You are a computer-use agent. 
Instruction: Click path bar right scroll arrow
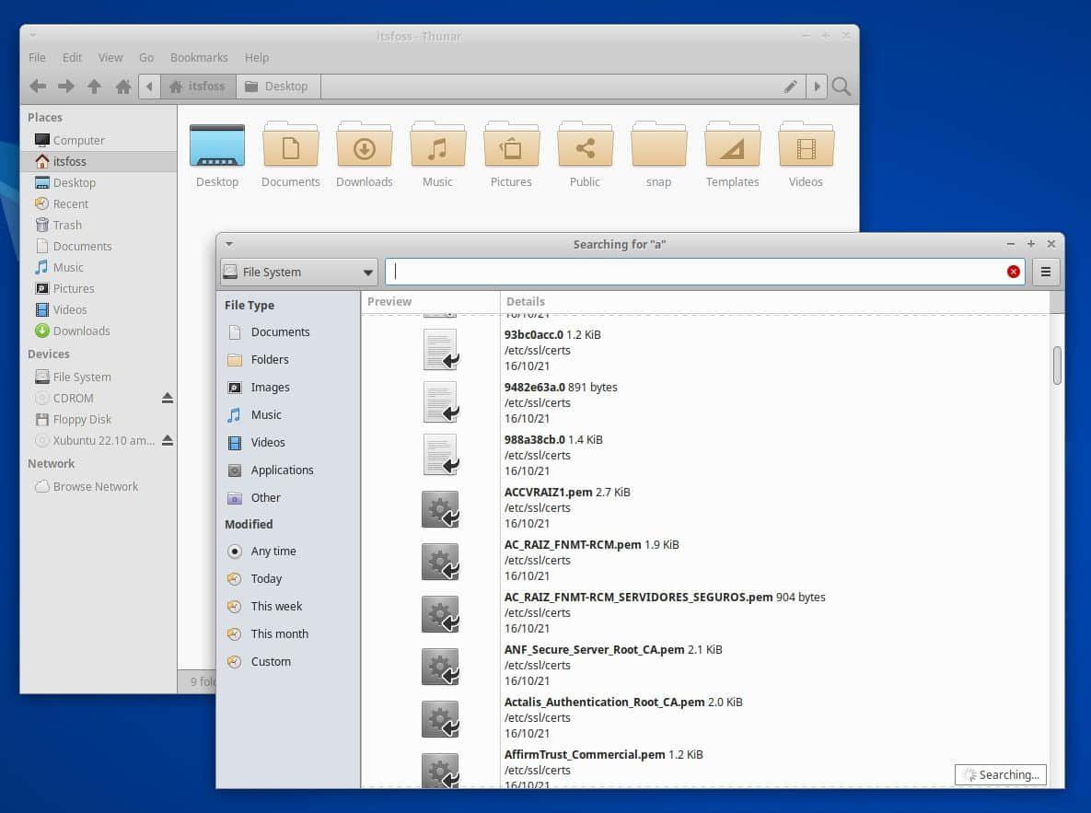click(816, 87)
